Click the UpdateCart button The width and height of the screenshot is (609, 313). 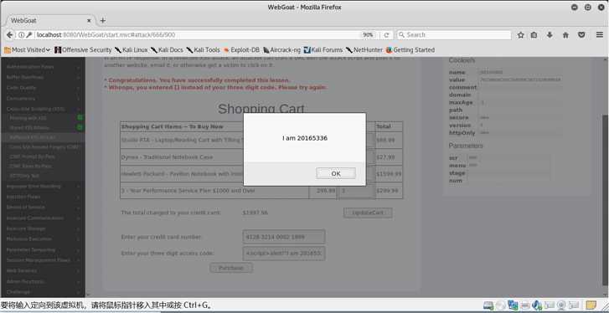368,213
